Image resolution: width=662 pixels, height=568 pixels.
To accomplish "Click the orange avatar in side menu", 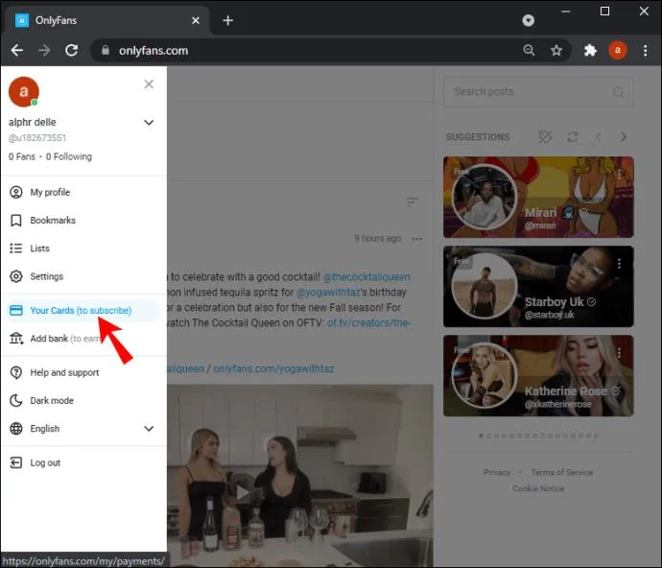I will pyautogui.click(x=24, y=92).
